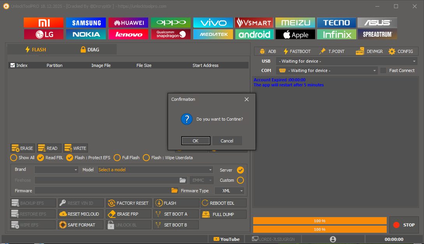Select the Spreadtrum chipset tile
This screenshot has height=244, width=424.
[377, 34]
